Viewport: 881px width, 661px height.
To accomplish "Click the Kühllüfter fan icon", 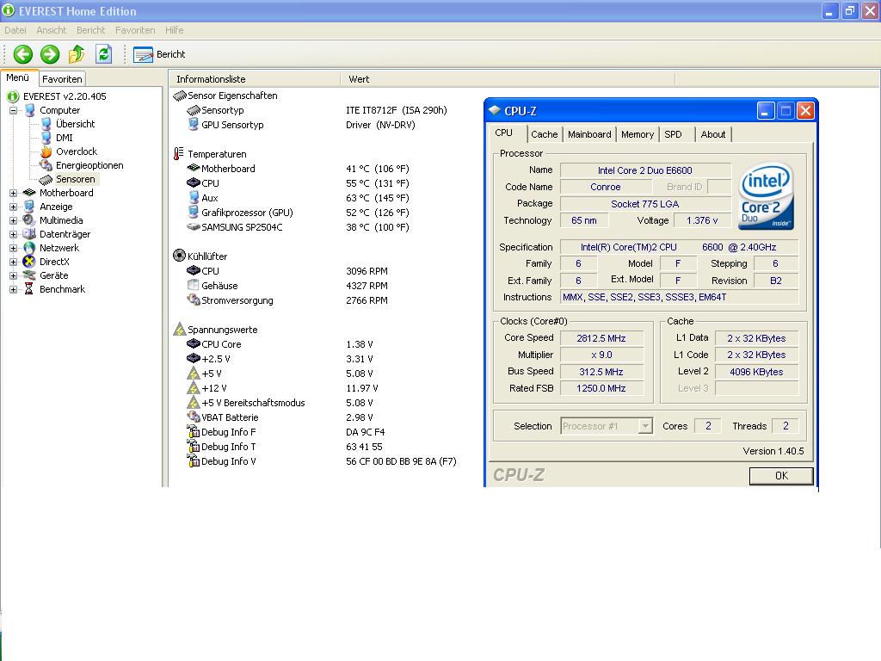I will [179, 256].
